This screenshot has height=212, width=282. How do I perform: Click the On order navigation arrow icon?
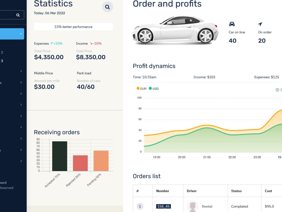(x=260, y=24)
